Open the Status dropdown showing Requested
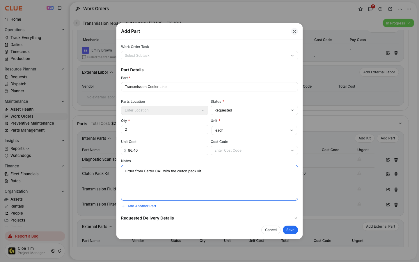419x262 pixels. point(254,110)
